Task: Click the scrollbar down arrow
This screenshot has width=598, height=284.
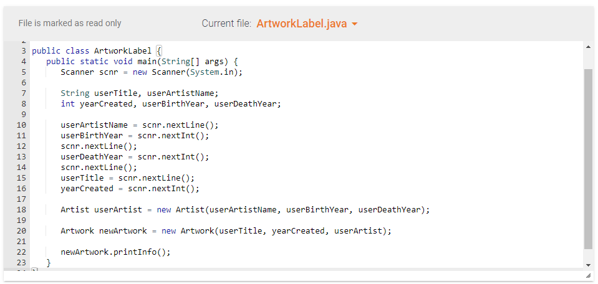Action: point(588,265)
